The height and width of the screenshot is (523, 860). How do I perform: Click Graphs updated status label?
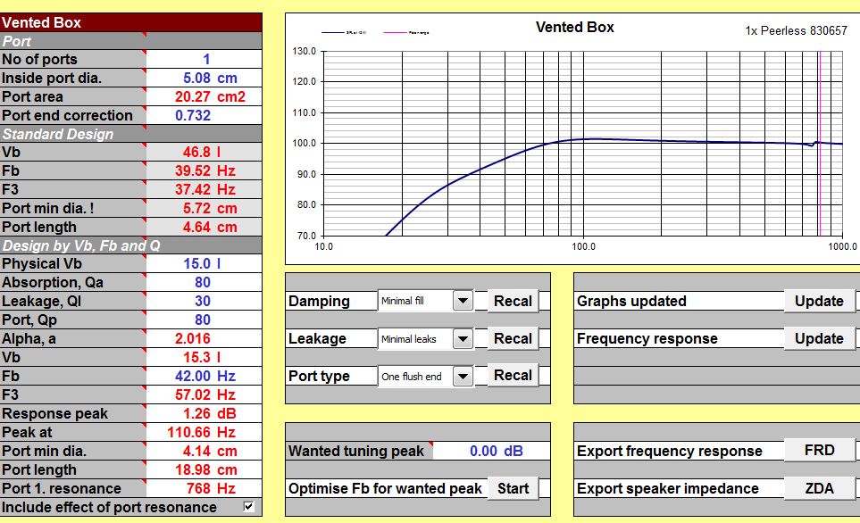click(631, 301)
